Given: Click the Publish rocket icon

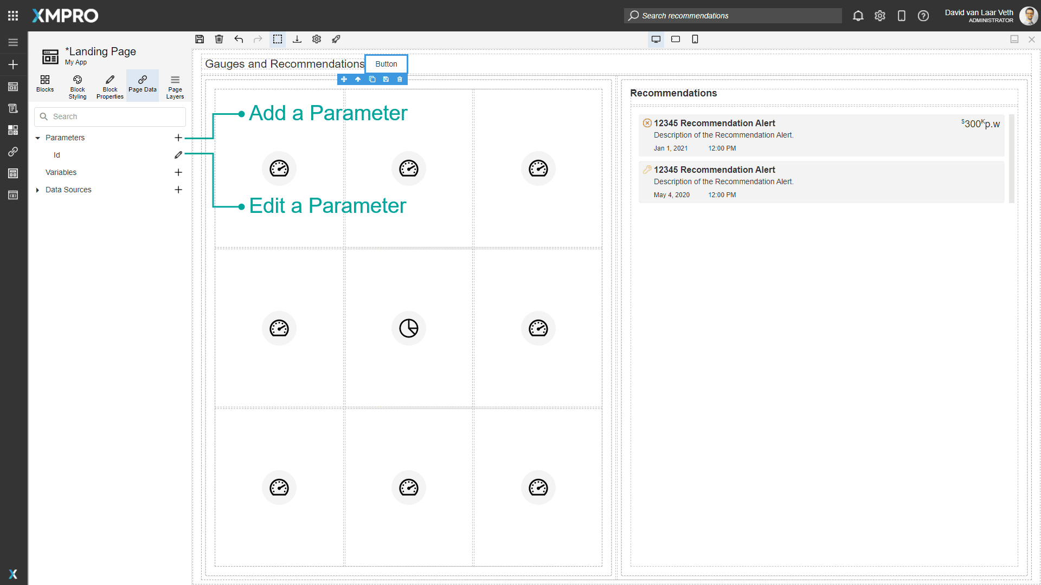Looking at the screenshot, I should (x=336, y=39).
